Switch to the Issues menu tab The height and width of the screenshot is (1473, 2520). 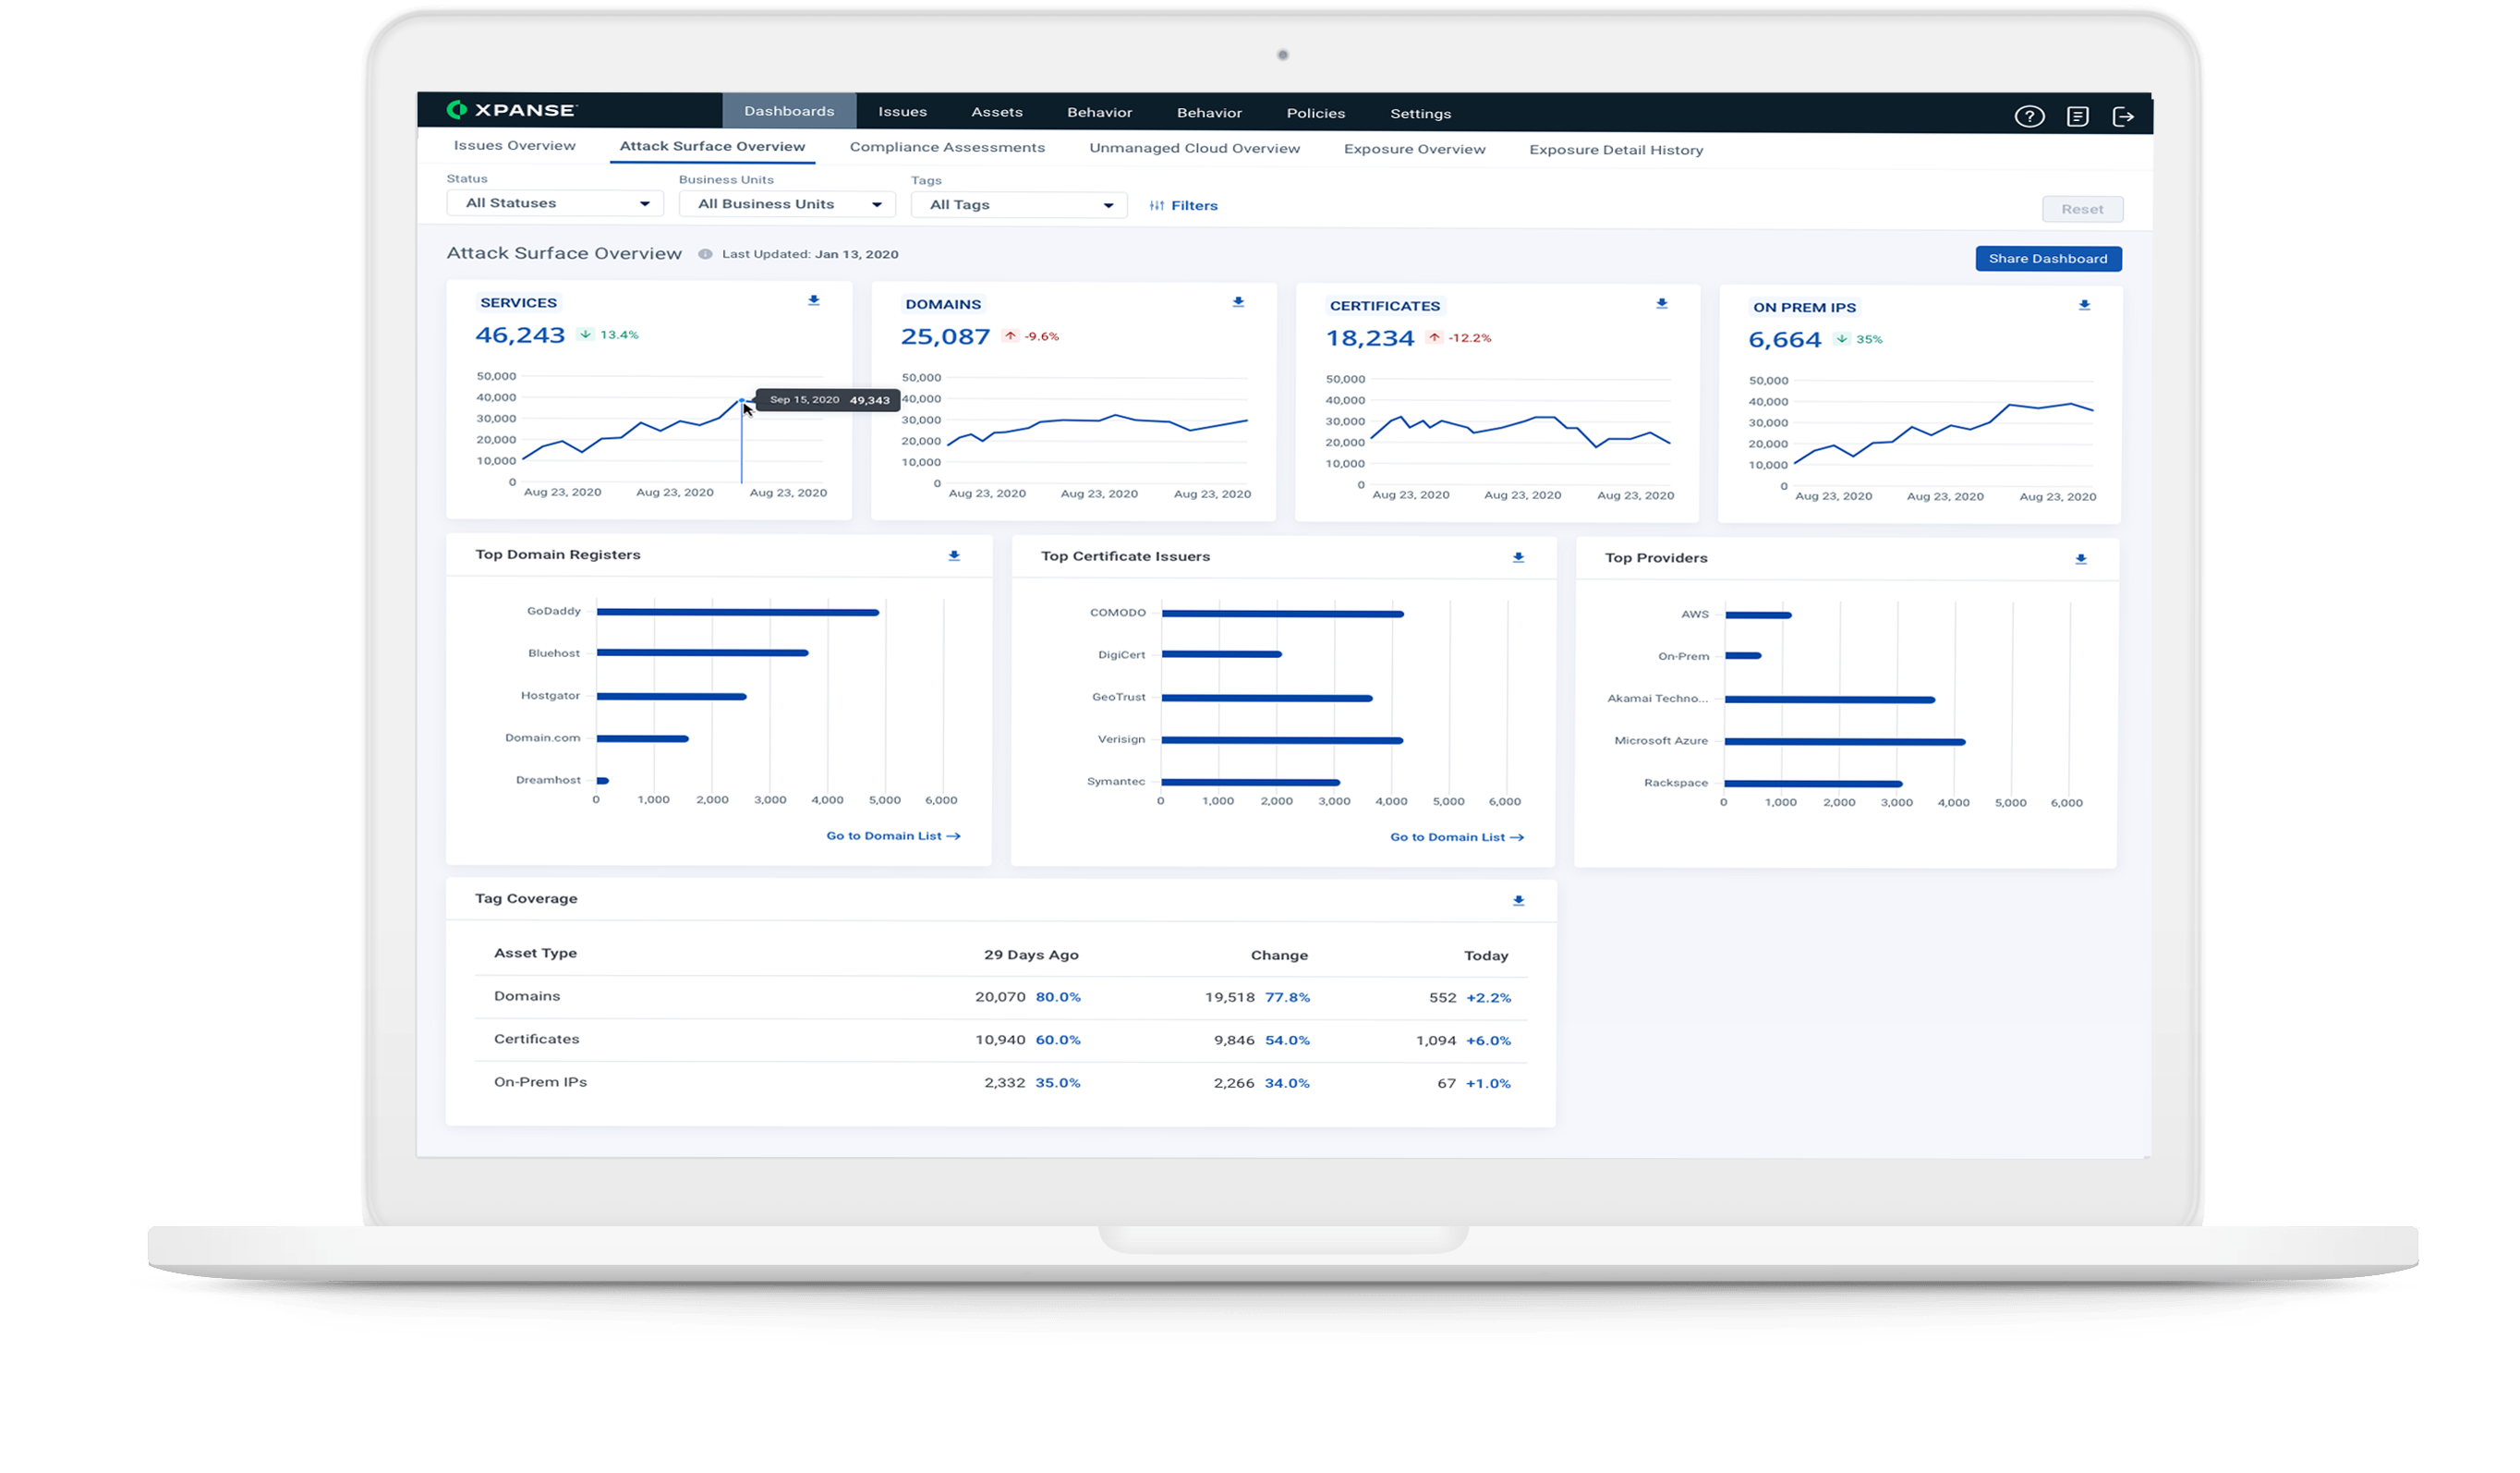[x=902, y=112]
